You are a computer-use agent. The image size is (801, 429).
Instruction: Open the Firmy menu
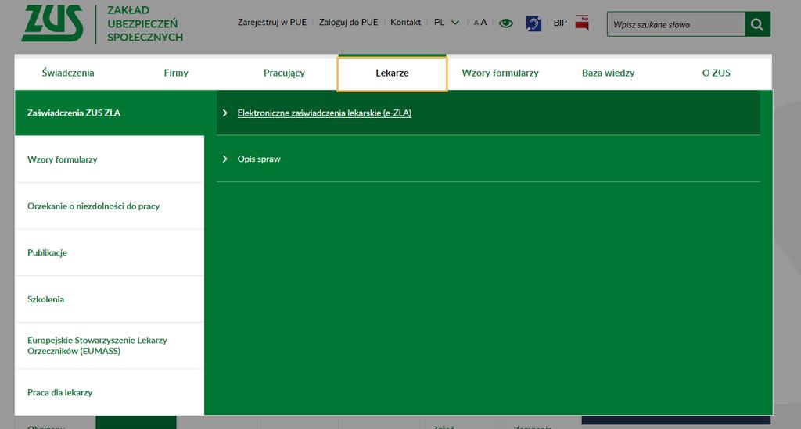coord(176,73)
